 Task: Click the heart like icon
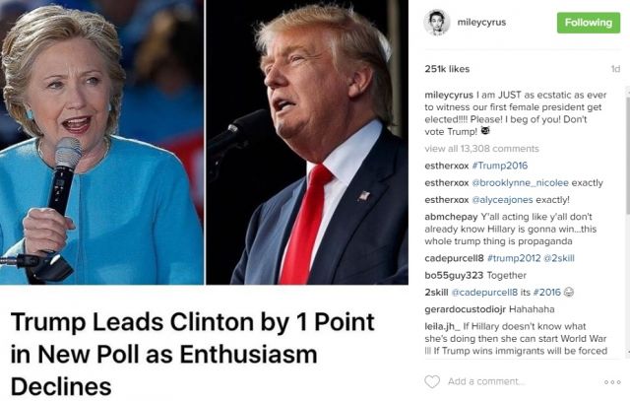432,381
